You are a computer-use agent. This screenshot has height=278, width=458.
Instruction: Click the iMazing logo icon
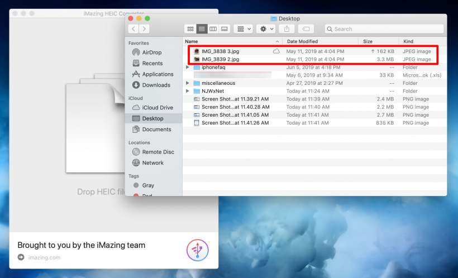click(198, 250)
